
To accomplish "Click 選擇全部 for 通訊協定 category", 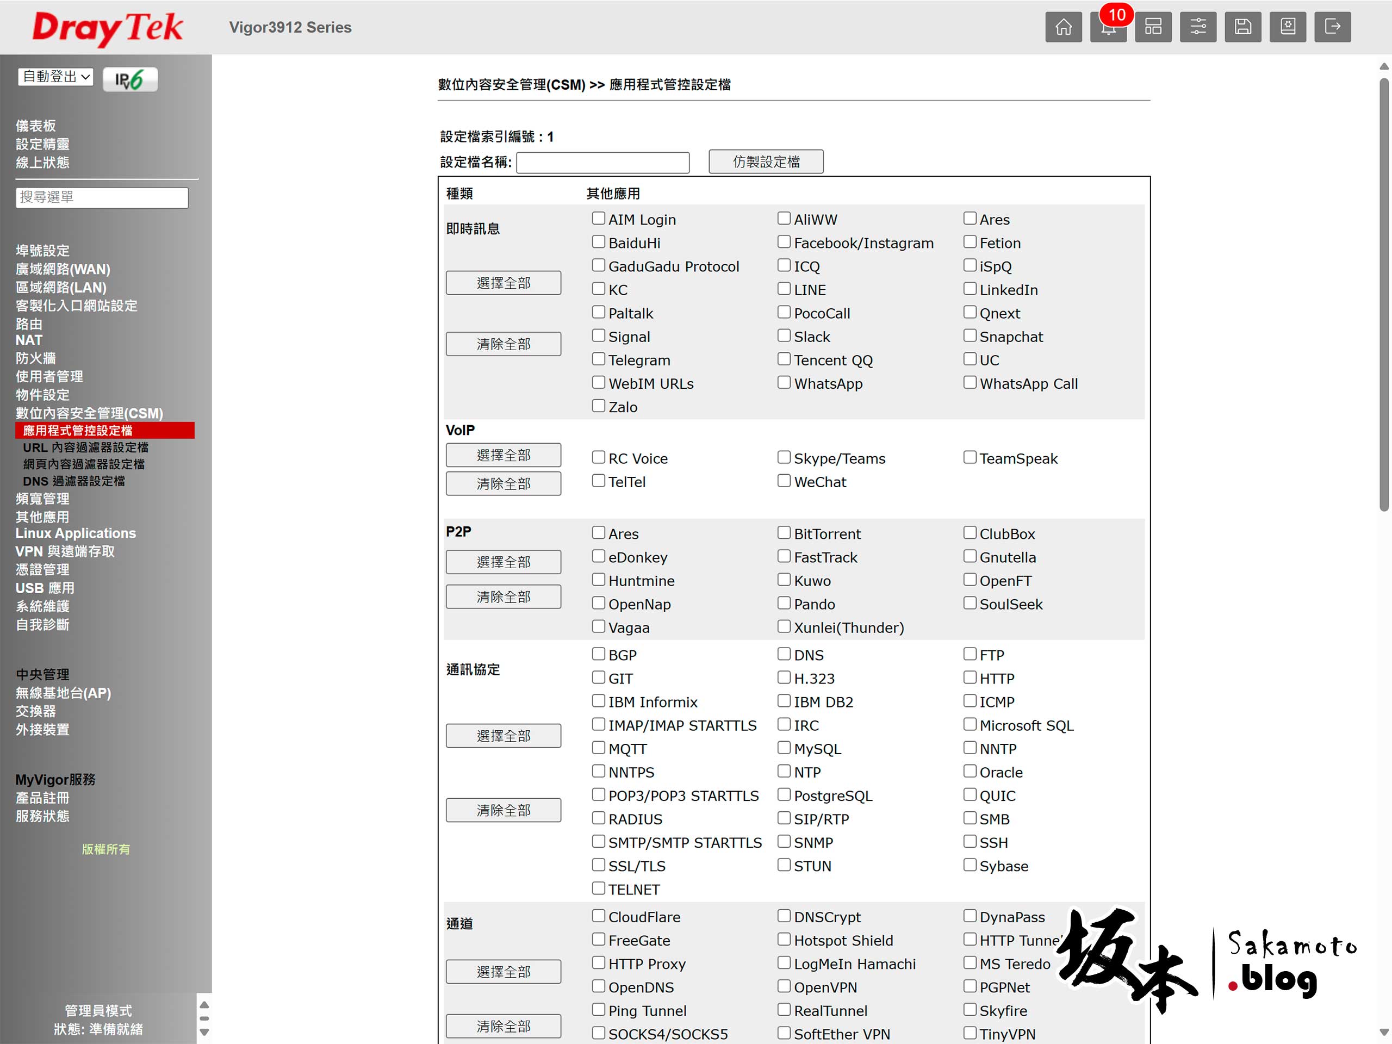I will [x=503, y=736].
